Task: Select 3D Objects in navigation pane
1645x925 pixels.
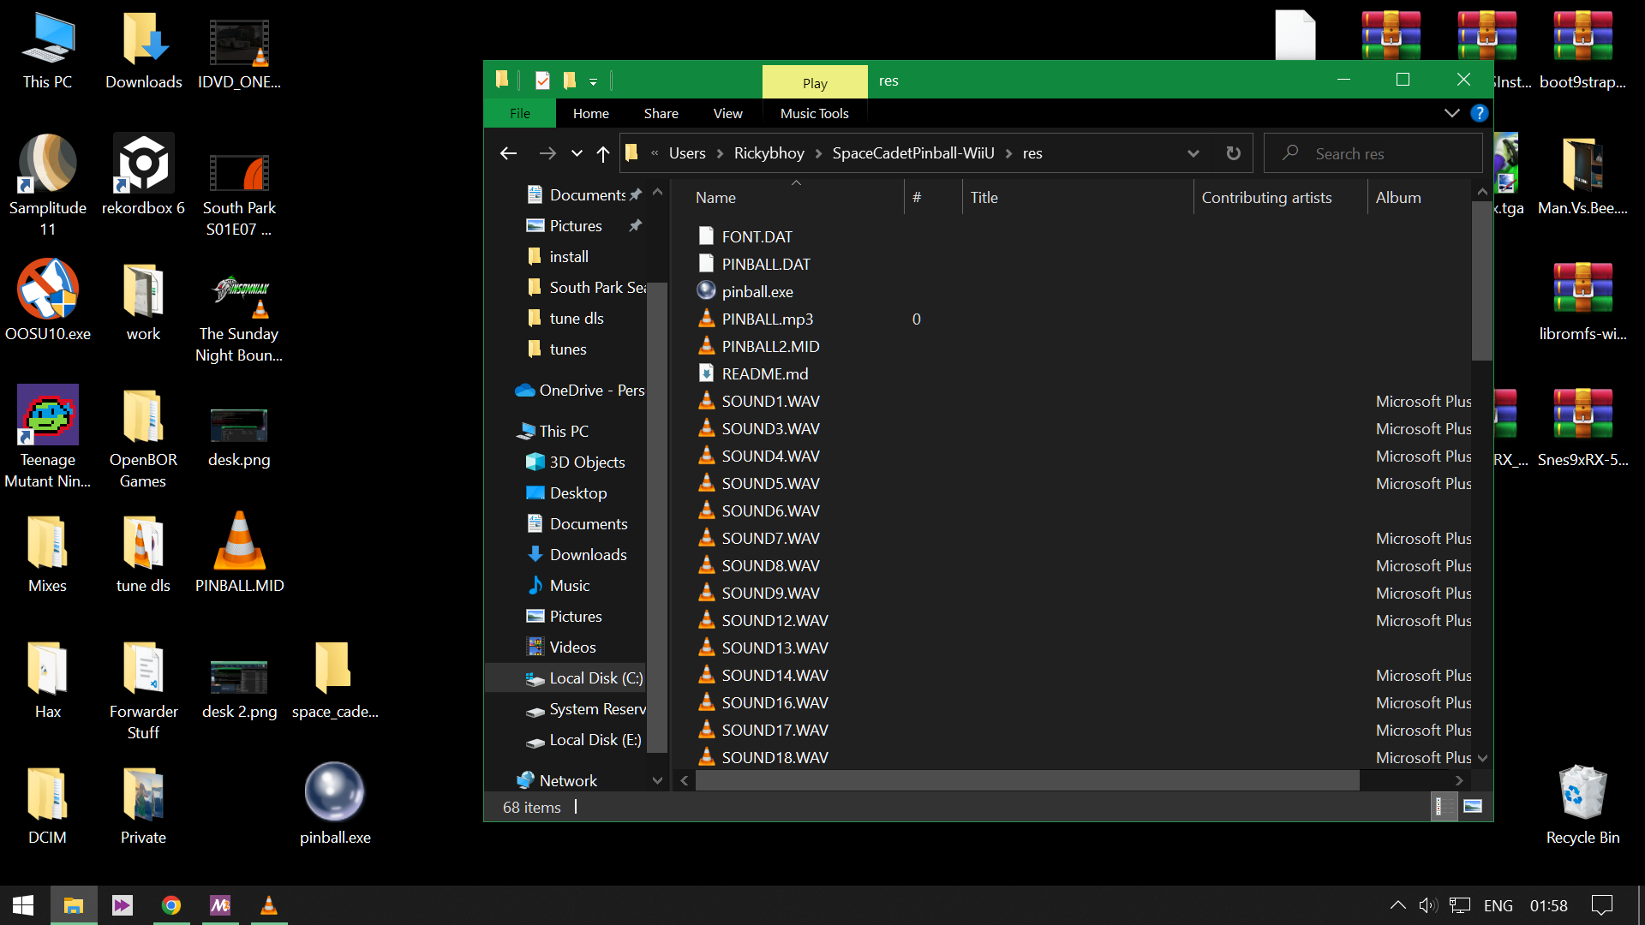Action: pyautogui.click(x=576, y=462)
